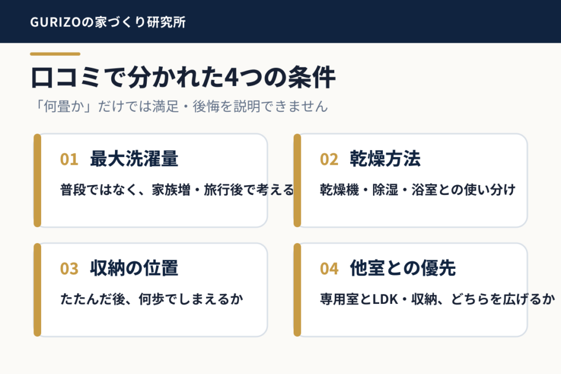Click the number 03 label
This screenshot has width=561, height=374.
(x=69, y=269)
